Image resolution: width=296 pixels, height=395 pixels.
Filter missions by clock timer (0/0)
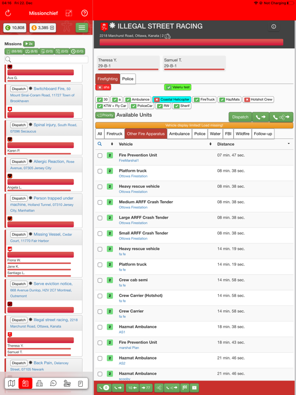pos(77,51)
